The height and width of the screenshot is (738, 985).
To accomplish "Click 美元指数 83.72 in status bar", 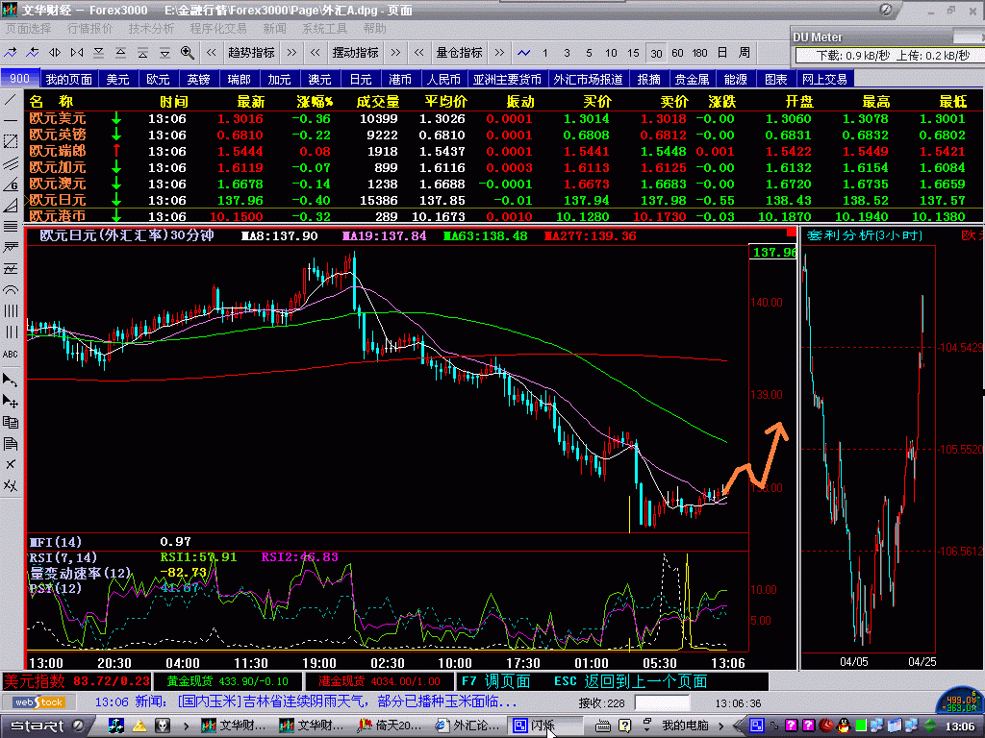I will coord(77,681).
